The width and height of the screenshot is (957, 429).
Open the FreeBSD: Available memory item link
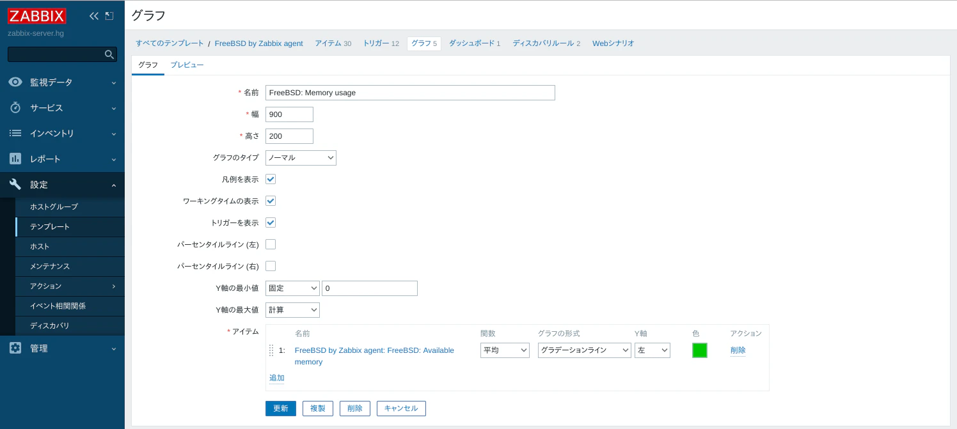(374, 356)
